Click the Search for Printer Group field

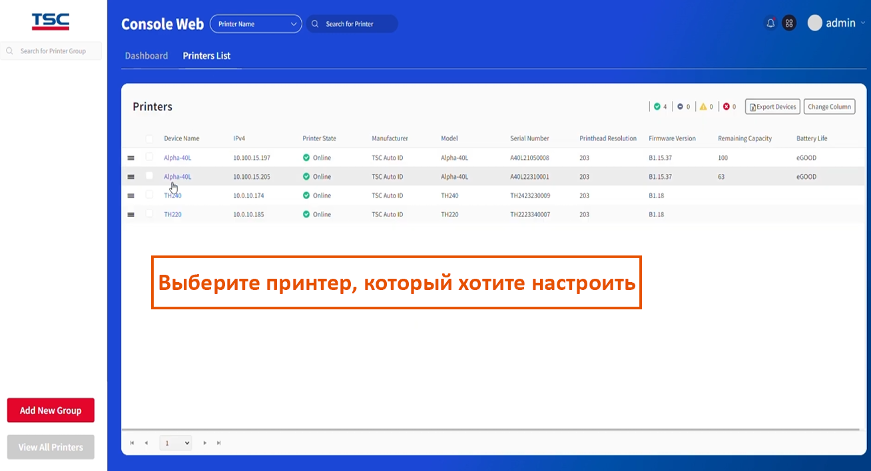click(53, 51)
